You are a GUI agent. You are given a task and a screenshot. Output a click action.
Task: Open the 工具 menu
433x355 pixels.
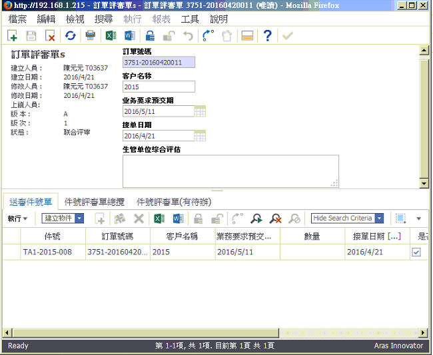(190, 19)
